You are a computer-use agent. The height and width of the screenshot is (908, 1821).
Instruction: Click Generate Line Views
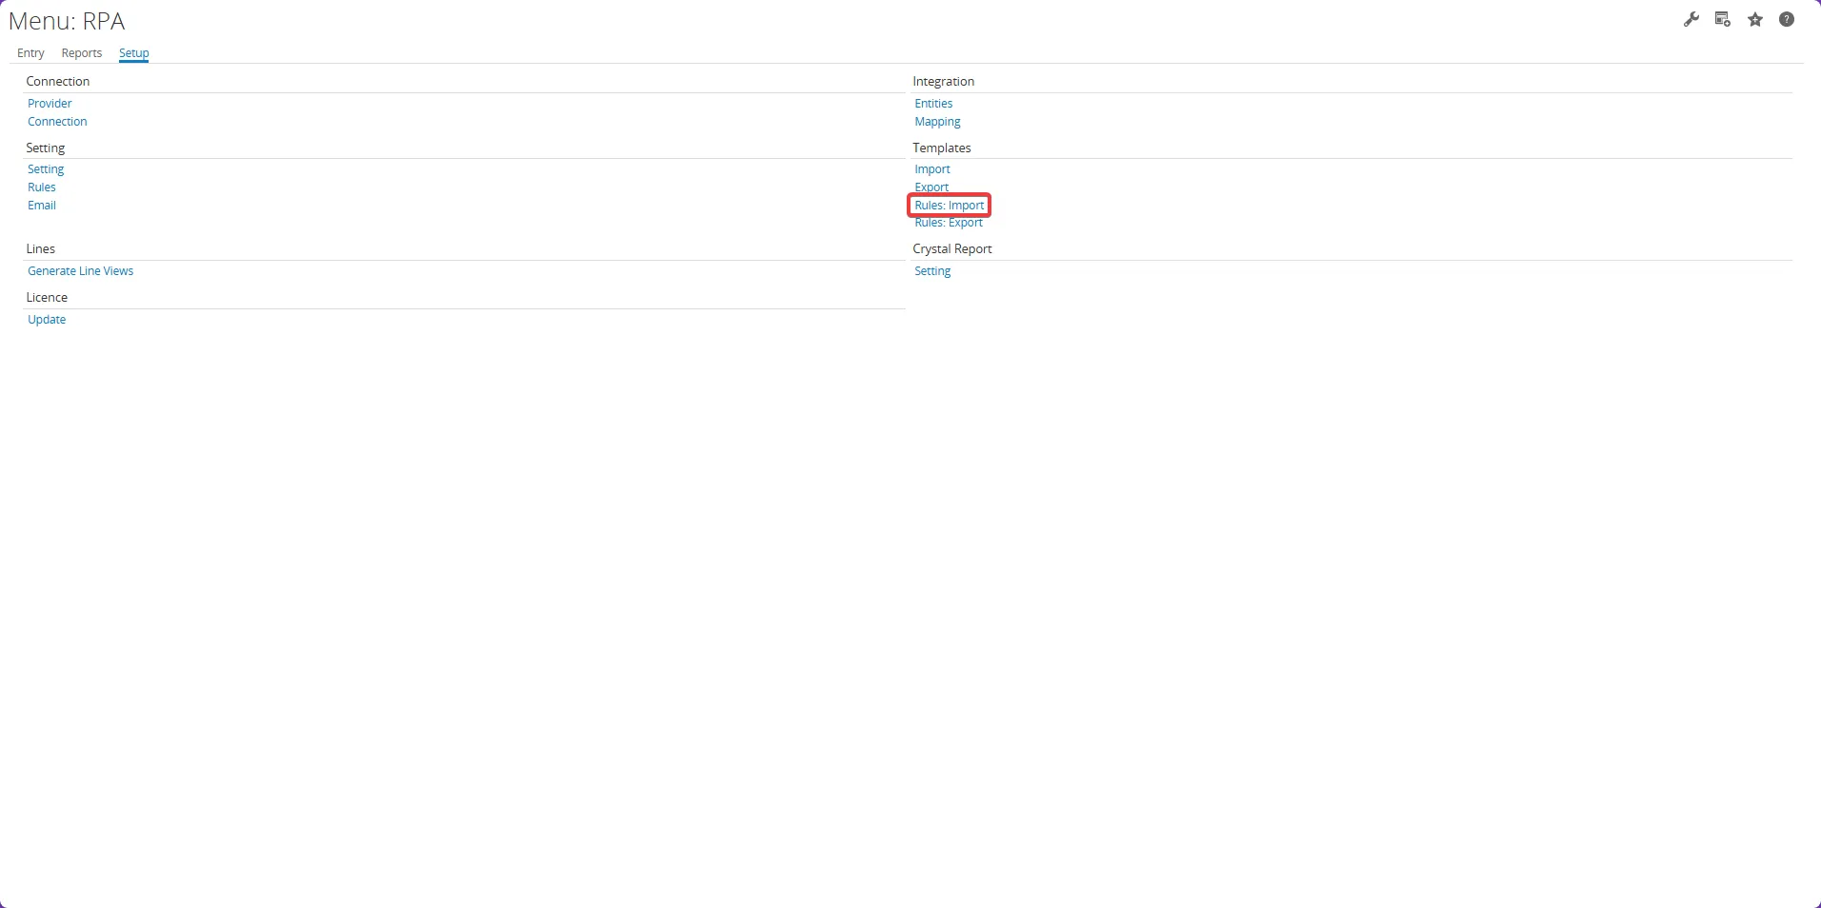(x=80, y=270)
